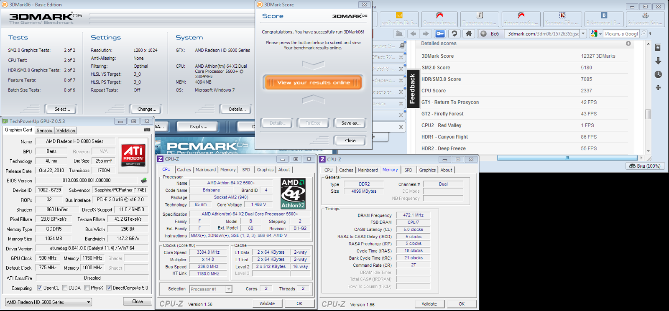Click Validate in left CPU-Z window
This screenshot has width=669, height=311.
(267, 303)
